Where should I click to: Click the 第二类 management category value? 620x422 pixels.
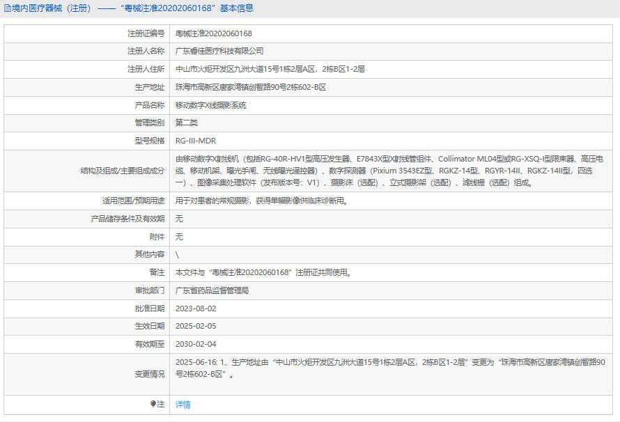pos(186,123)
